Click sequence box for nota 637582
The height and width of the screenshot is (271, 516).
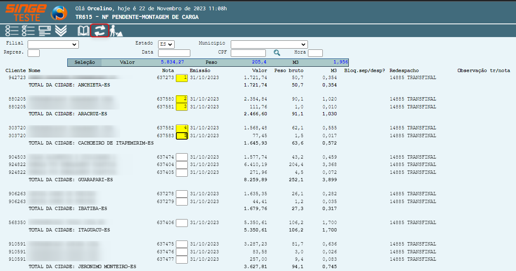pos(182,128)
